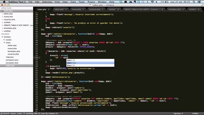Click the Wi-Fi status icon
The height and width of the screenshot is (115, 204).
coord(152,2)
